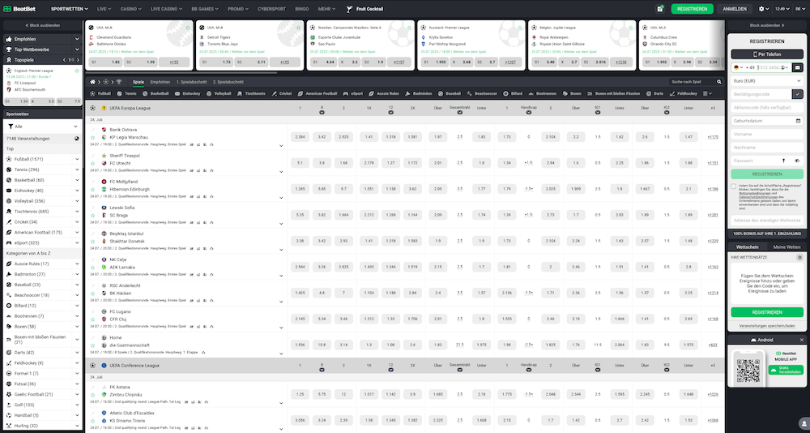Favorite the FC Utrecht match
The image size is (810, 433).
[93, 164]
